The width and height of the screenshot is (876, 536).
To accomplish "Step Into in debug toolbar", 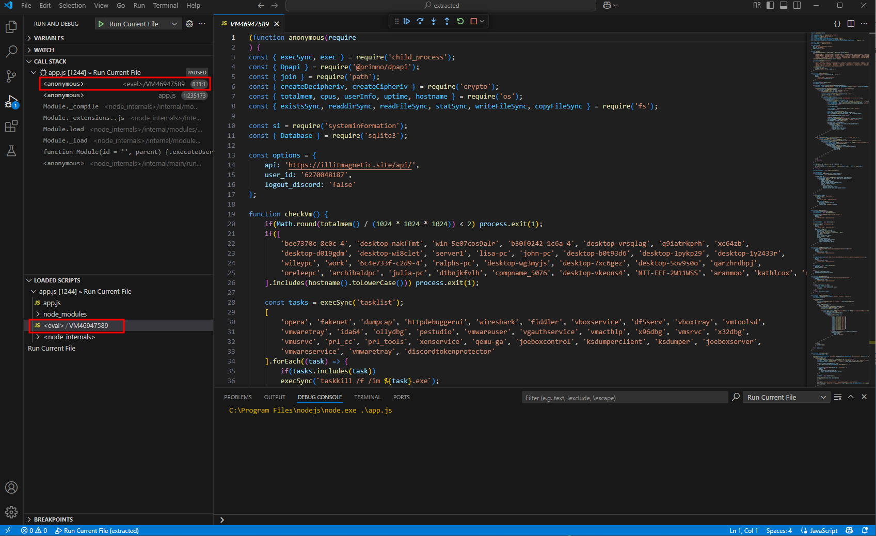I will pyautogui.click(x=434, y=21).
